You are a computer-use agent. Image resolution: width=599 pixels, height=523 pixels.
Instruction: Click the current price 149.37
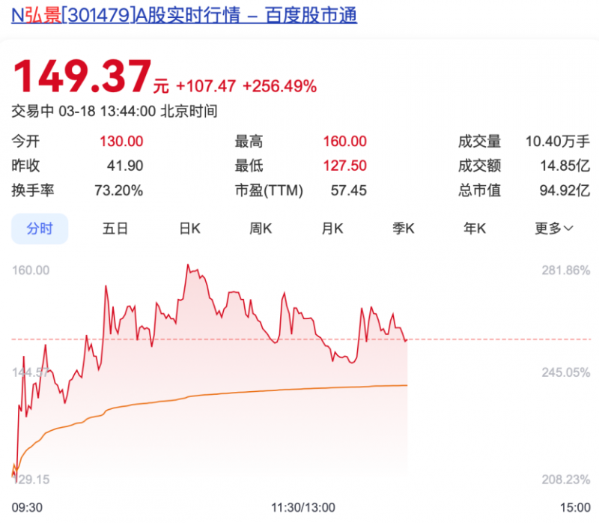coord(81,76)
